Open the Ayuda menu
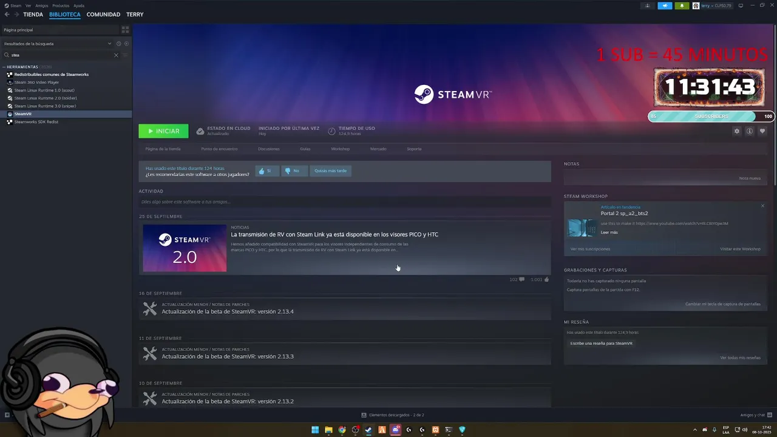 pyautogui.click(x=79, y=5)
